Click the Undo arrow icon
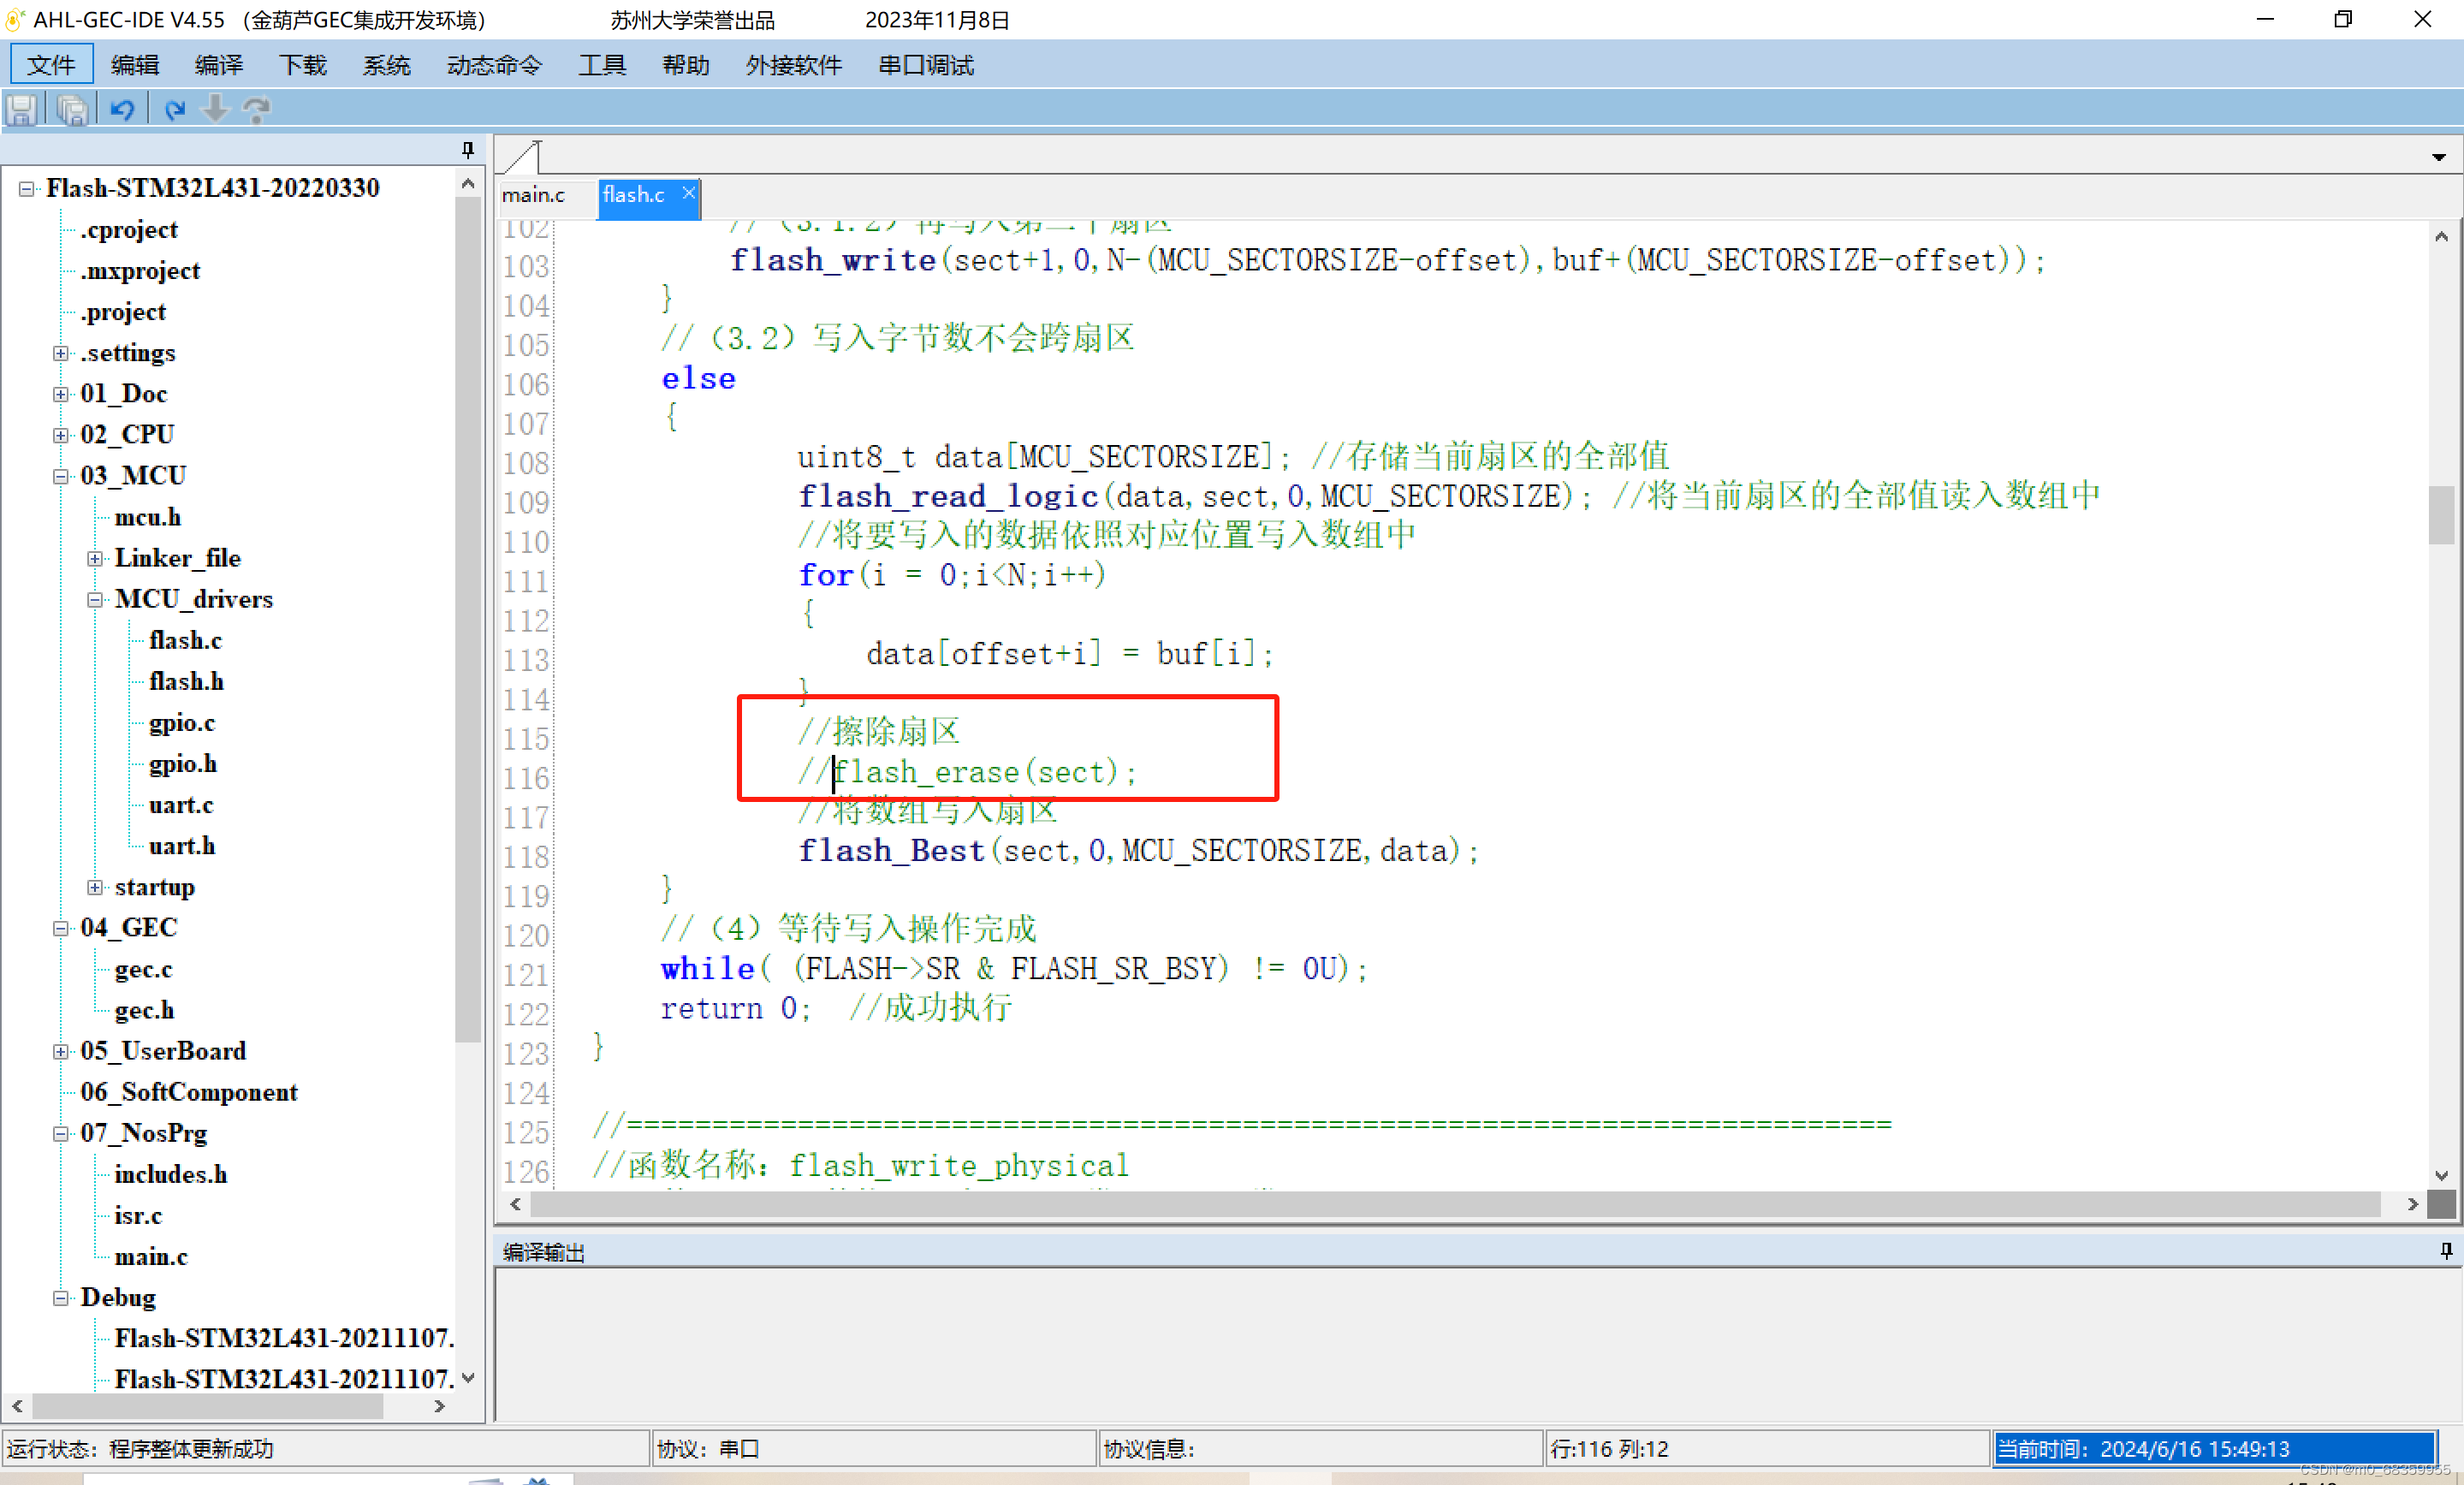This screenshot has width=2464, height=1485. click(123, 109)
